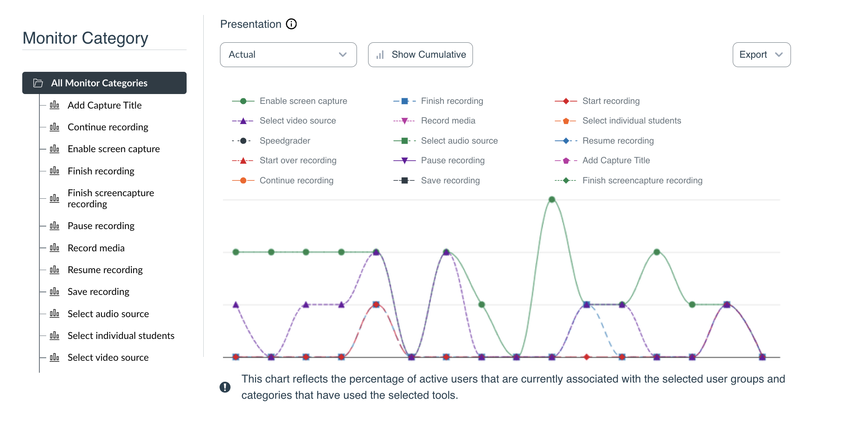Screen dimensions: 862x424
Task: Click the folder icon beside All Monitor Categories
Action: (x=38, y=83)
